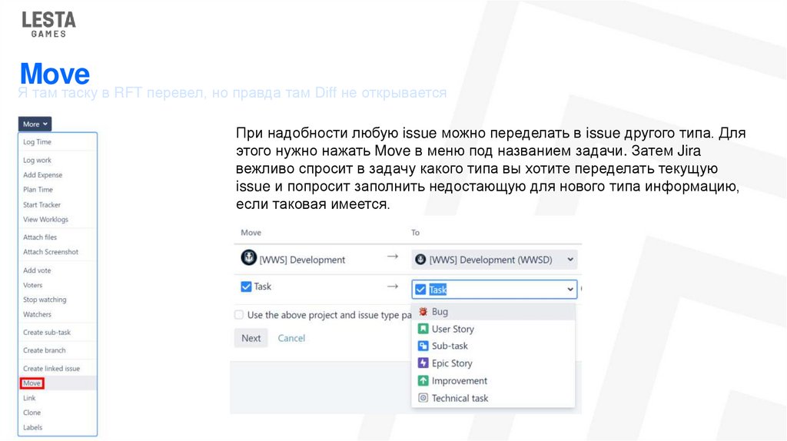Pick Technical task issue type
This screenshot has height=441, width=787.
(x=493, y=398)
